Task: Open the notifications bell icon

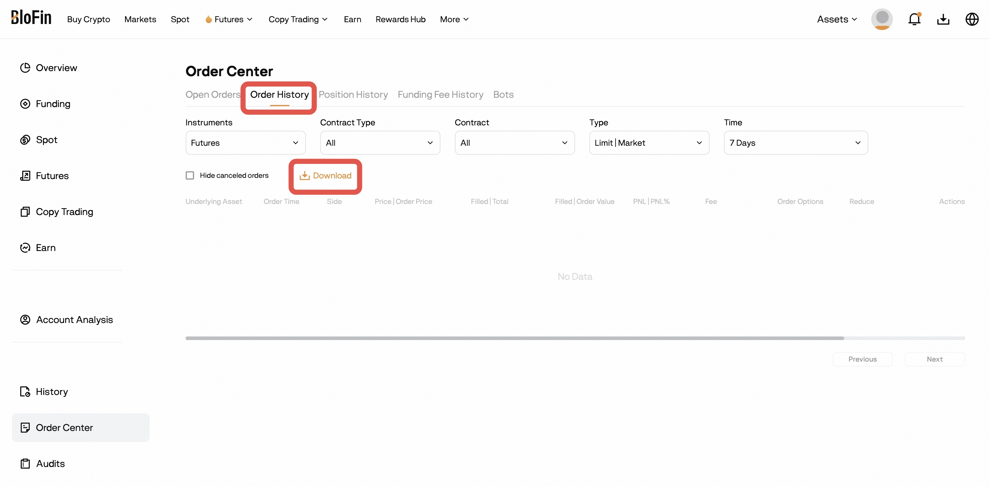Action: tap(914, 19)
